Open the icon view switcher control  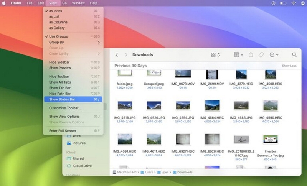click(x=215, y=55)
